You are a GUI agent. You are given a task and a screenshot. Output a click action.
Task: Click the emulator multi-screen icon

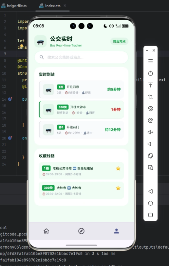150,168
